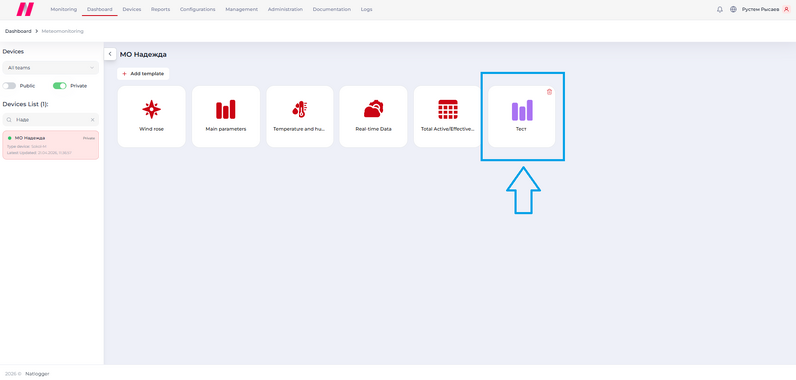Click the user avatar icon
The width and height of the screenshot is (796, 380).
pyautogui.click(x=786, y=9)
